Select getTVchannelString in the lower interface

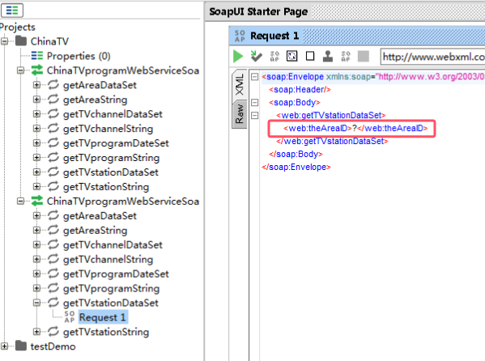click(x=108, y=260)
